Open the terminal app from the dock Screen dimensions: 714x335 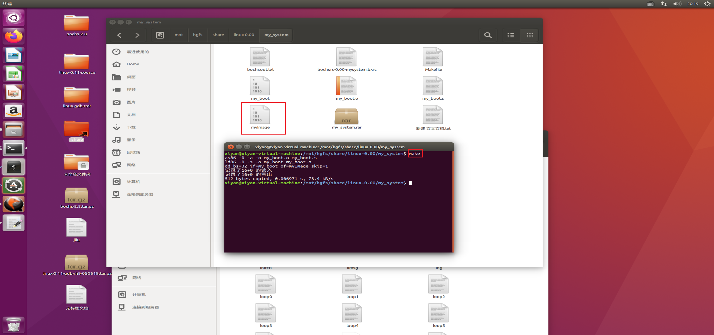tap(13, 148)
